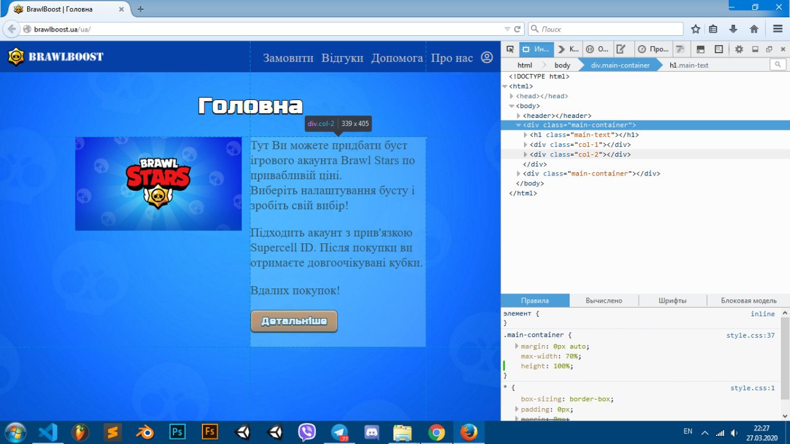The height and width of the screenshot is (444, 790).
Task: Toggle Responsive Design Mode icon
Action: 719,49
